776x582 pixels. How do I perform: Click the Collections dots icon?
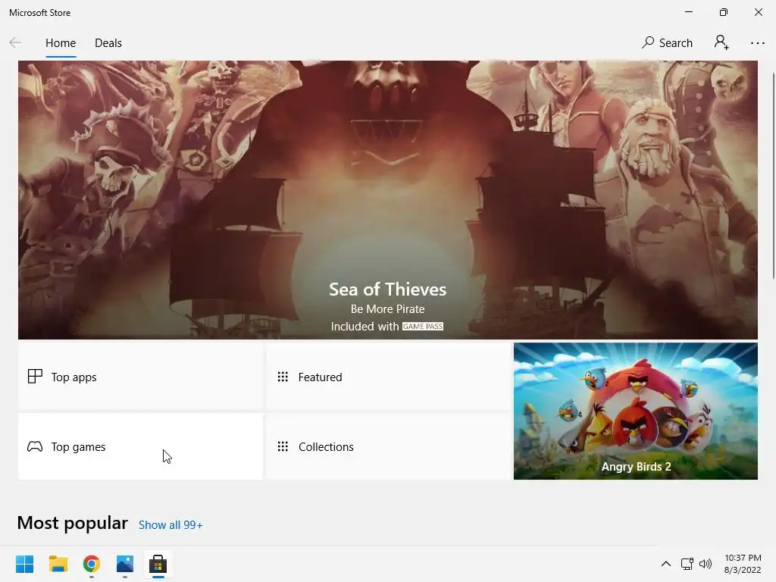point(283,446)
